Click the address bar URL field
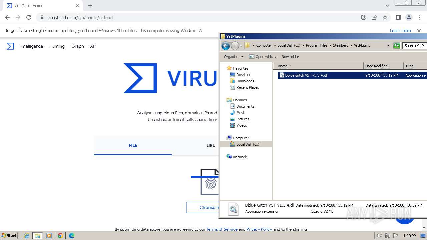Image resolution: width=427 pixels, height=240 pixels. (197, 17)
